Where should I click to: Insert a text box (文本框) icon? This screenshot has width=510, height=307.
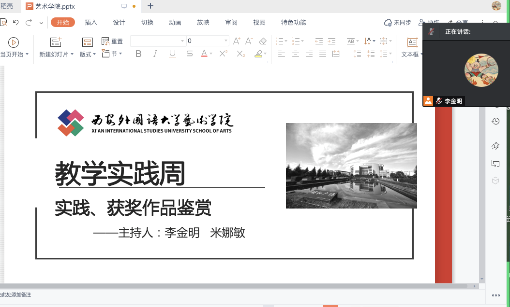tap(412, 42)
